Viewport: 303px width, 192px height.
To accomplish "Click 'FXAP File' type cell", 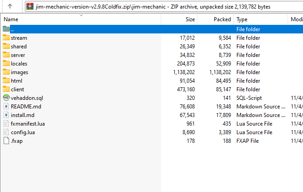I will coord(248,141).
